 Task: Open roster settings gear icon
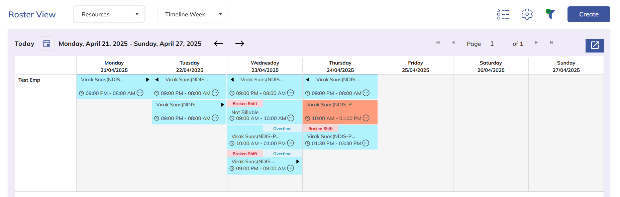point(527,14)
